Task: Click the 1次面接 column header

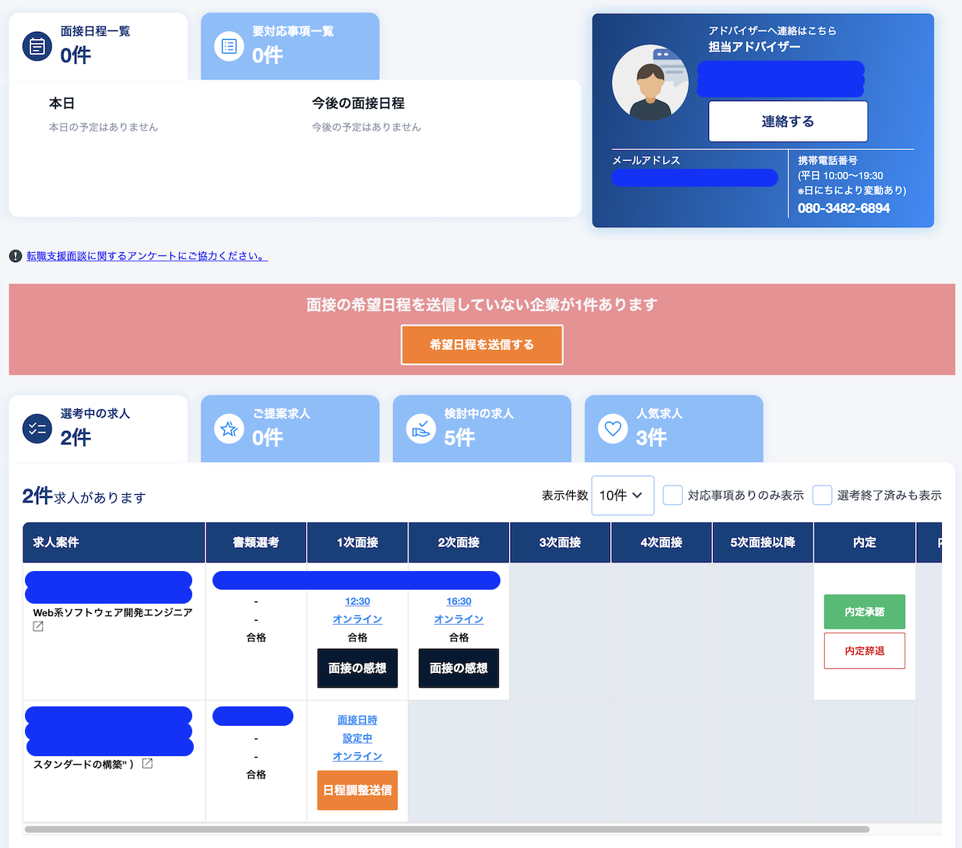Action: (x=357, y=542)
